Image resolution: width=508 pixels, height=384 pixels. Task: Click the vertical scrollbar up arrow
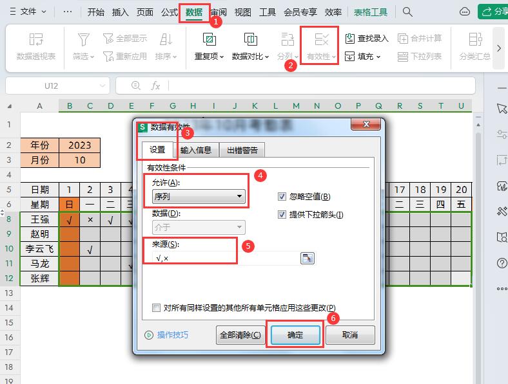point(478,125)
